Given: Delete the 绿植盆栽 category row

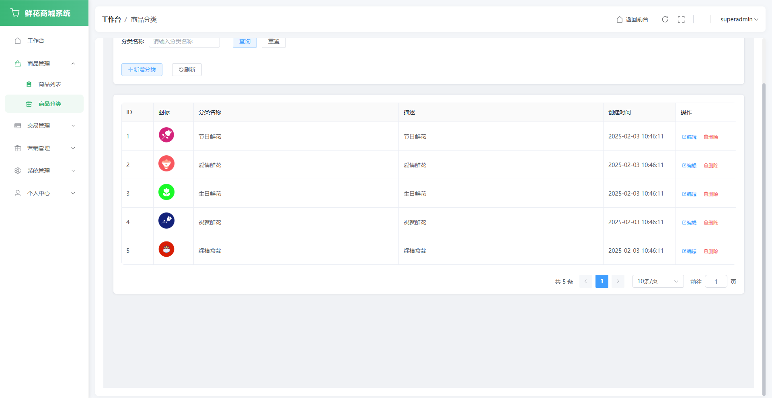Looking at the screenshot, I should [x=711, y=251].
